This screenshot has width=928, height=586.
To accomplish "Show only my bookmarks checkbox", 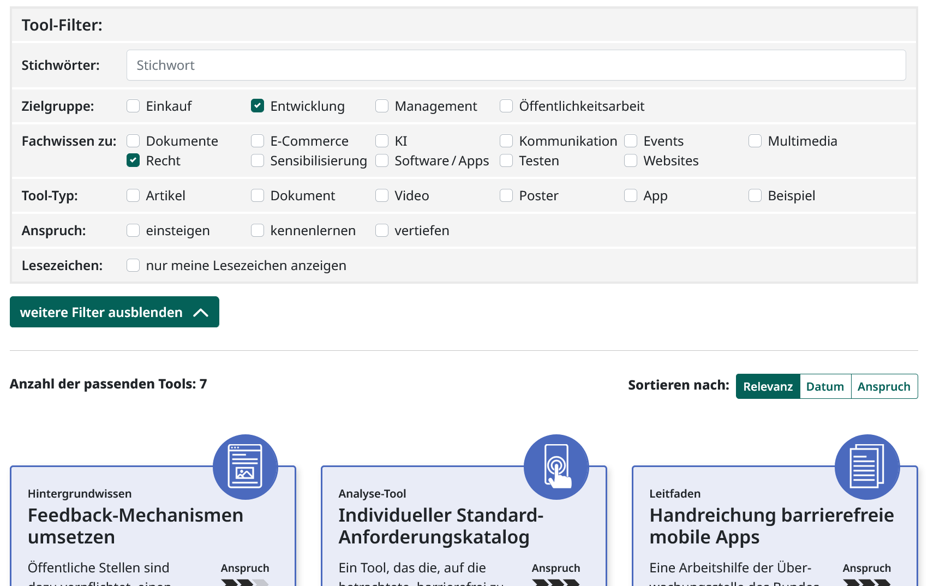I will coord(133,265).
